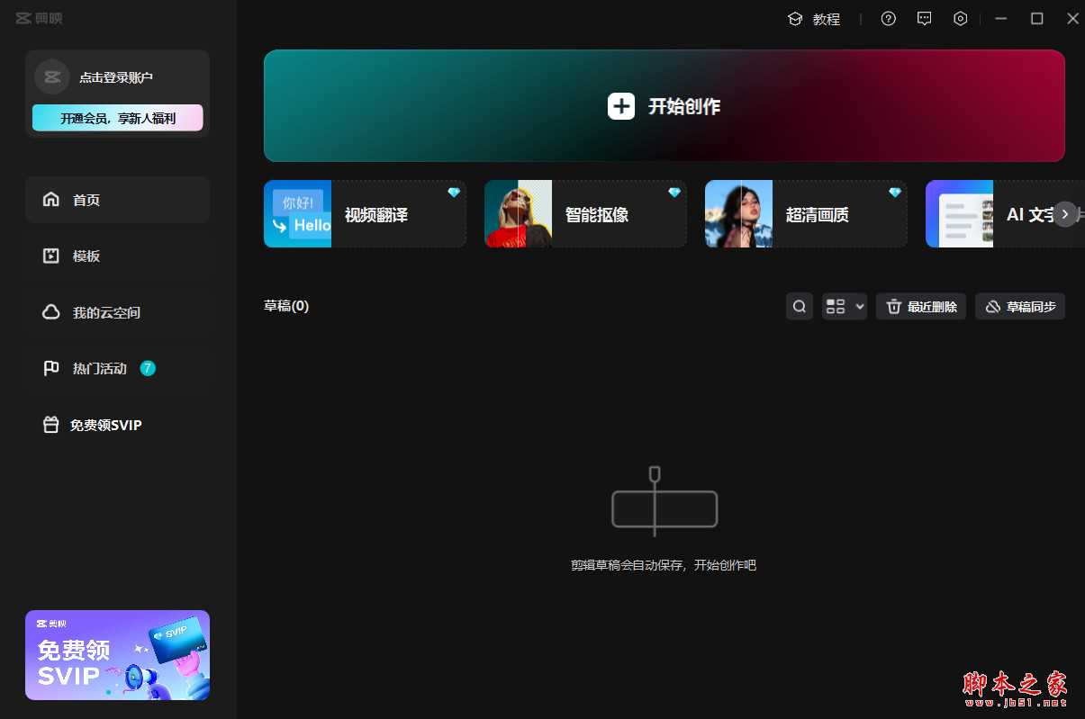Click the 免费领SVIP promotional banner
The width and height of the screenshot is (1085, 719).
pyautogui.click(x=117, y=655)
